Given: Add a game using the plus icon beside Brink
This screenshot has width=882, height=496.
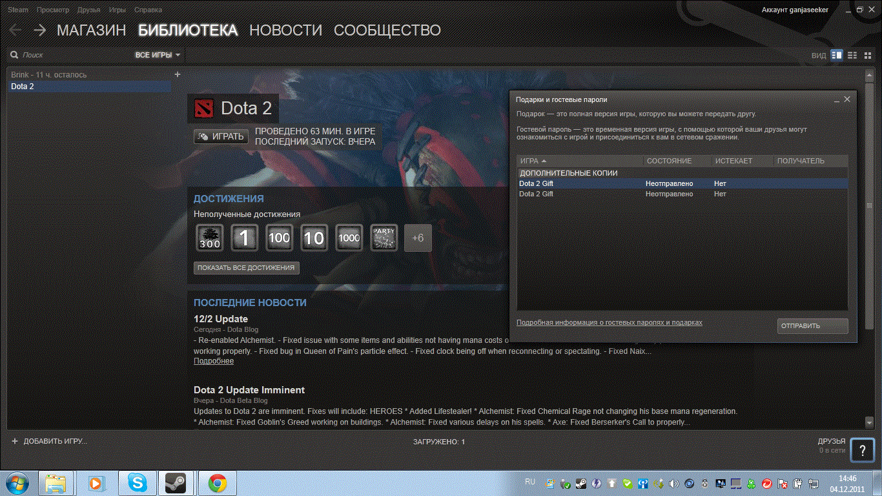Looking at the screenshot, I should pos(178,74).
